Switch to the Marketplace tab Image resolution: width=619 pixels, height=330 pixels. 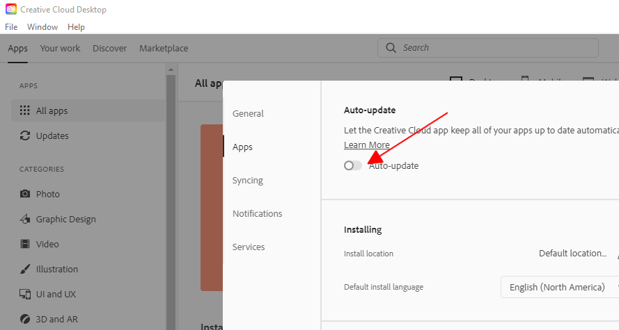pyautogui.click(x=164, y=49)
